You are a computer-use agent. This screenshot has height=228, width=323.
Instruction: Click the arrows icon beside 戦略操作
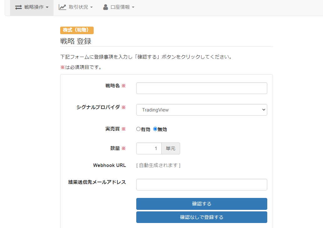[18, 7]
